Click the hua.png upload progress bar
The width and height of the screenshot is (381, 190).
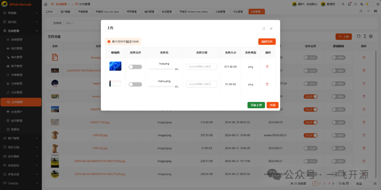tap(161, 69)
